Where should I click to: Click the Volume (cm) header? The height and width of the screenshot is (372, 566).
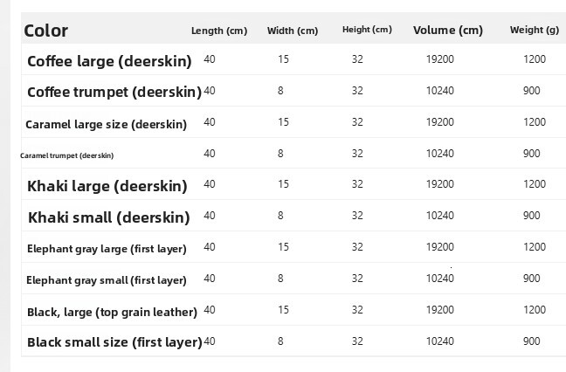pyautogui.click(x=448, y=31)
